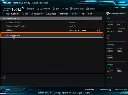
Task: Click the CPU heading in Hardware Monitor
Action: point(108,18)
